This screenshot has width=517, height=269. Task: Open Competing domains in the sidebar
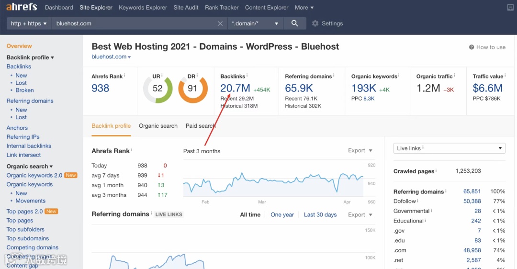(33, 247)
